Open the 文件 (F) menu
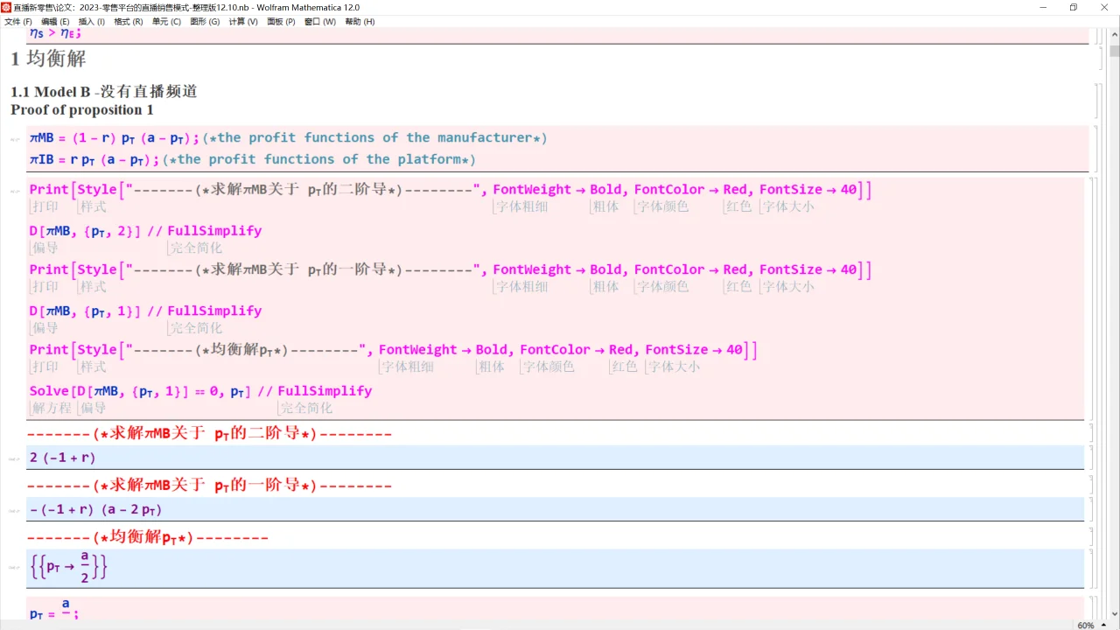Screen dimensions: 1120x630 18,22
